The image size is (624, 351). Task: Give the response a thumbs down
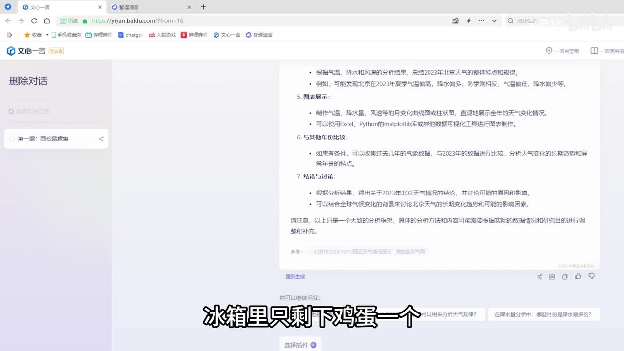pyautogui.click(x=592, y=276)
